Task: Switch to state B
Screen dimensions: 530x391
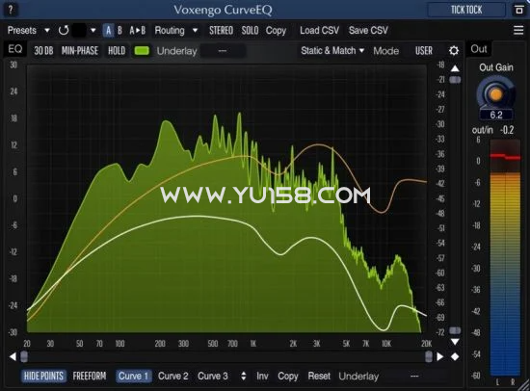Action: click(x=119, y=31)
